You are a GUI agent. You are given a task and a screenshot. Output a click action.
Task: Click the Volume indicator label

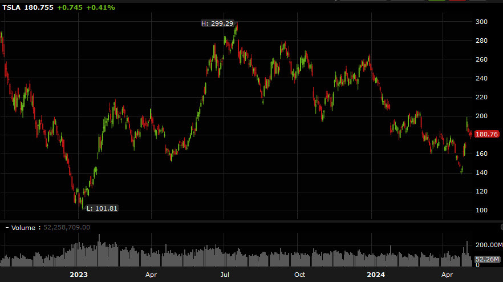click(x=23, y=228)
